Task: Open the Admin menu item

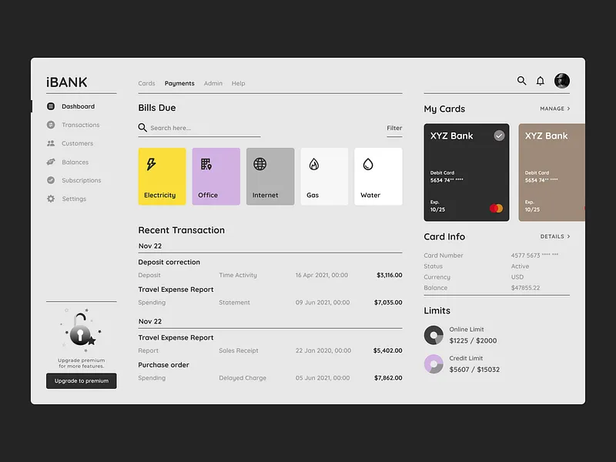Action: point(213,83)
